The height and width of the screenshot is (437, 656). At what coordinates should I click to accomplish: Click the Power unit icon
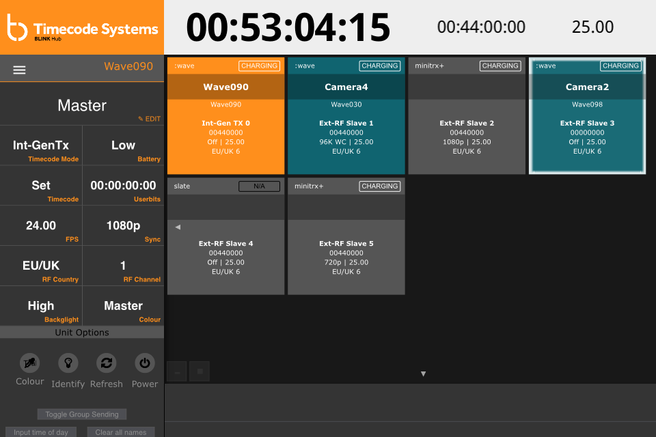(145, 363)
